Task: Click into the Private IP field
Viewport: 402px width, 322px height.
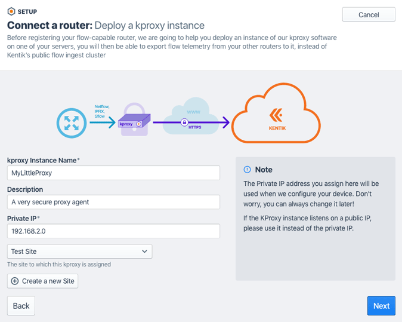Action: pyautogui.click(x=113, y=231)
